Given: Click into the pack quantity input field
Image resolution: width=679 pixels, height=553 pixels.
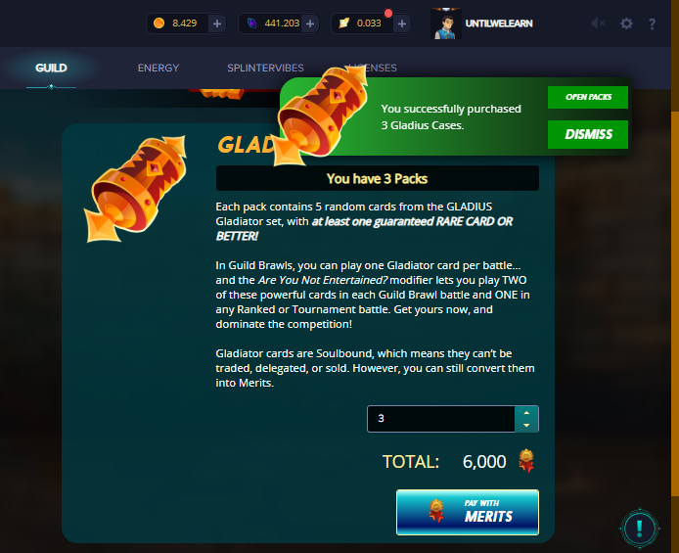Looking at the screenshot, I should coord(441,419).
